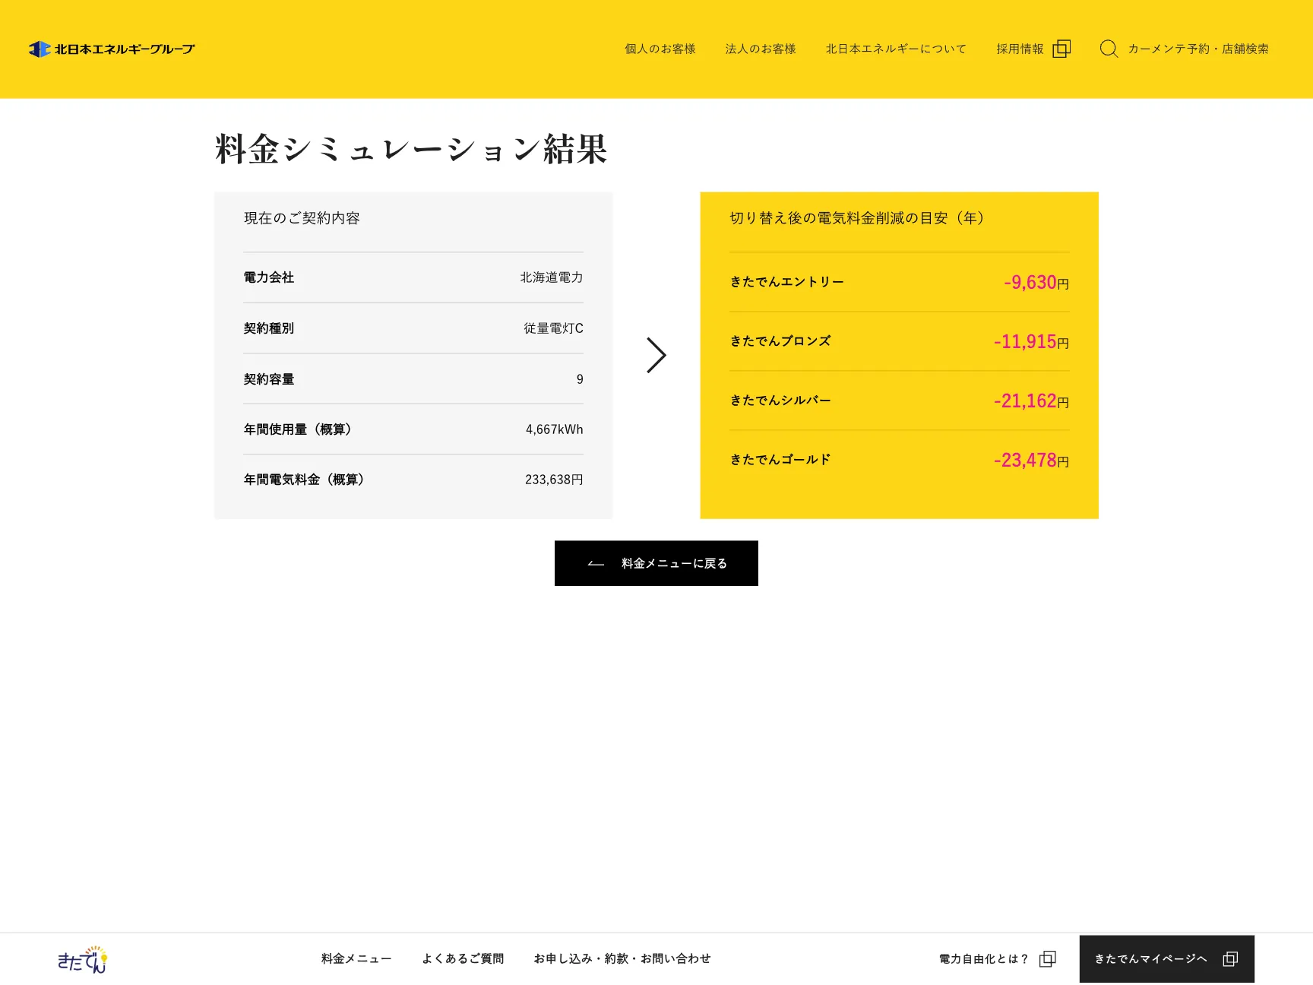
Task: Go to きたでんマイページへ button
Action: (x=1150, y=959)
